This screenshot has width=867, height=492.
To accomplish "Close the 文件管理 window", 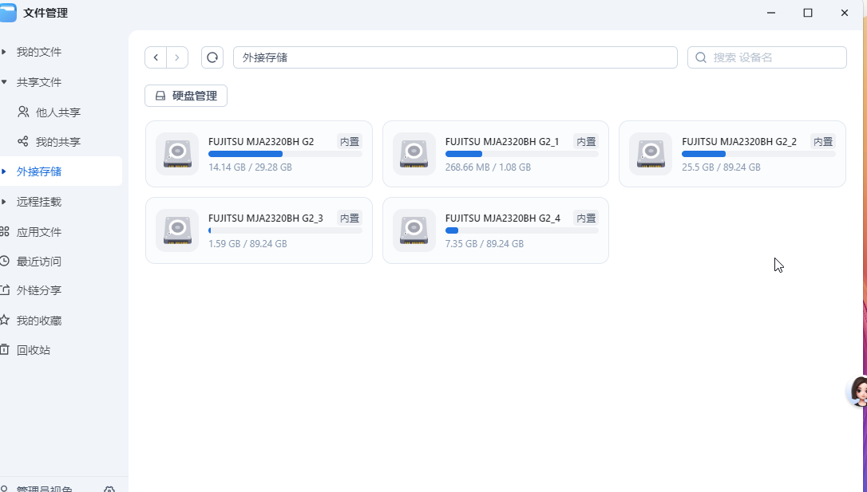I will click(x=845, y=13).
